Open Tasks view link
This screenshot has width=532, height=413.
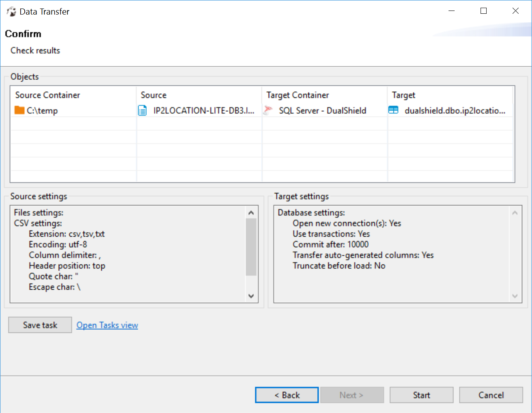[x=107, y=325]
